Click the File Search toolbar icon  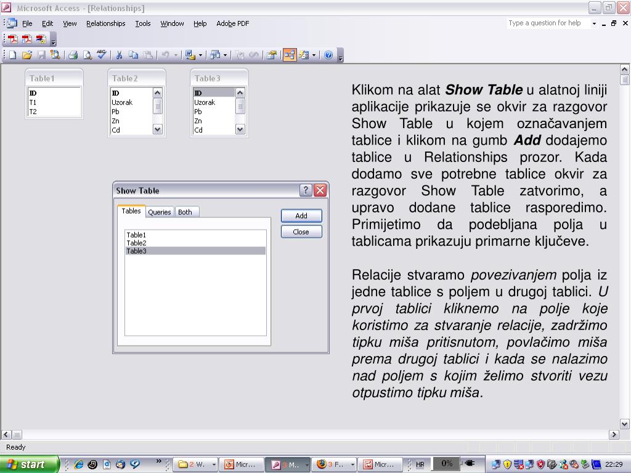(55, 55)
